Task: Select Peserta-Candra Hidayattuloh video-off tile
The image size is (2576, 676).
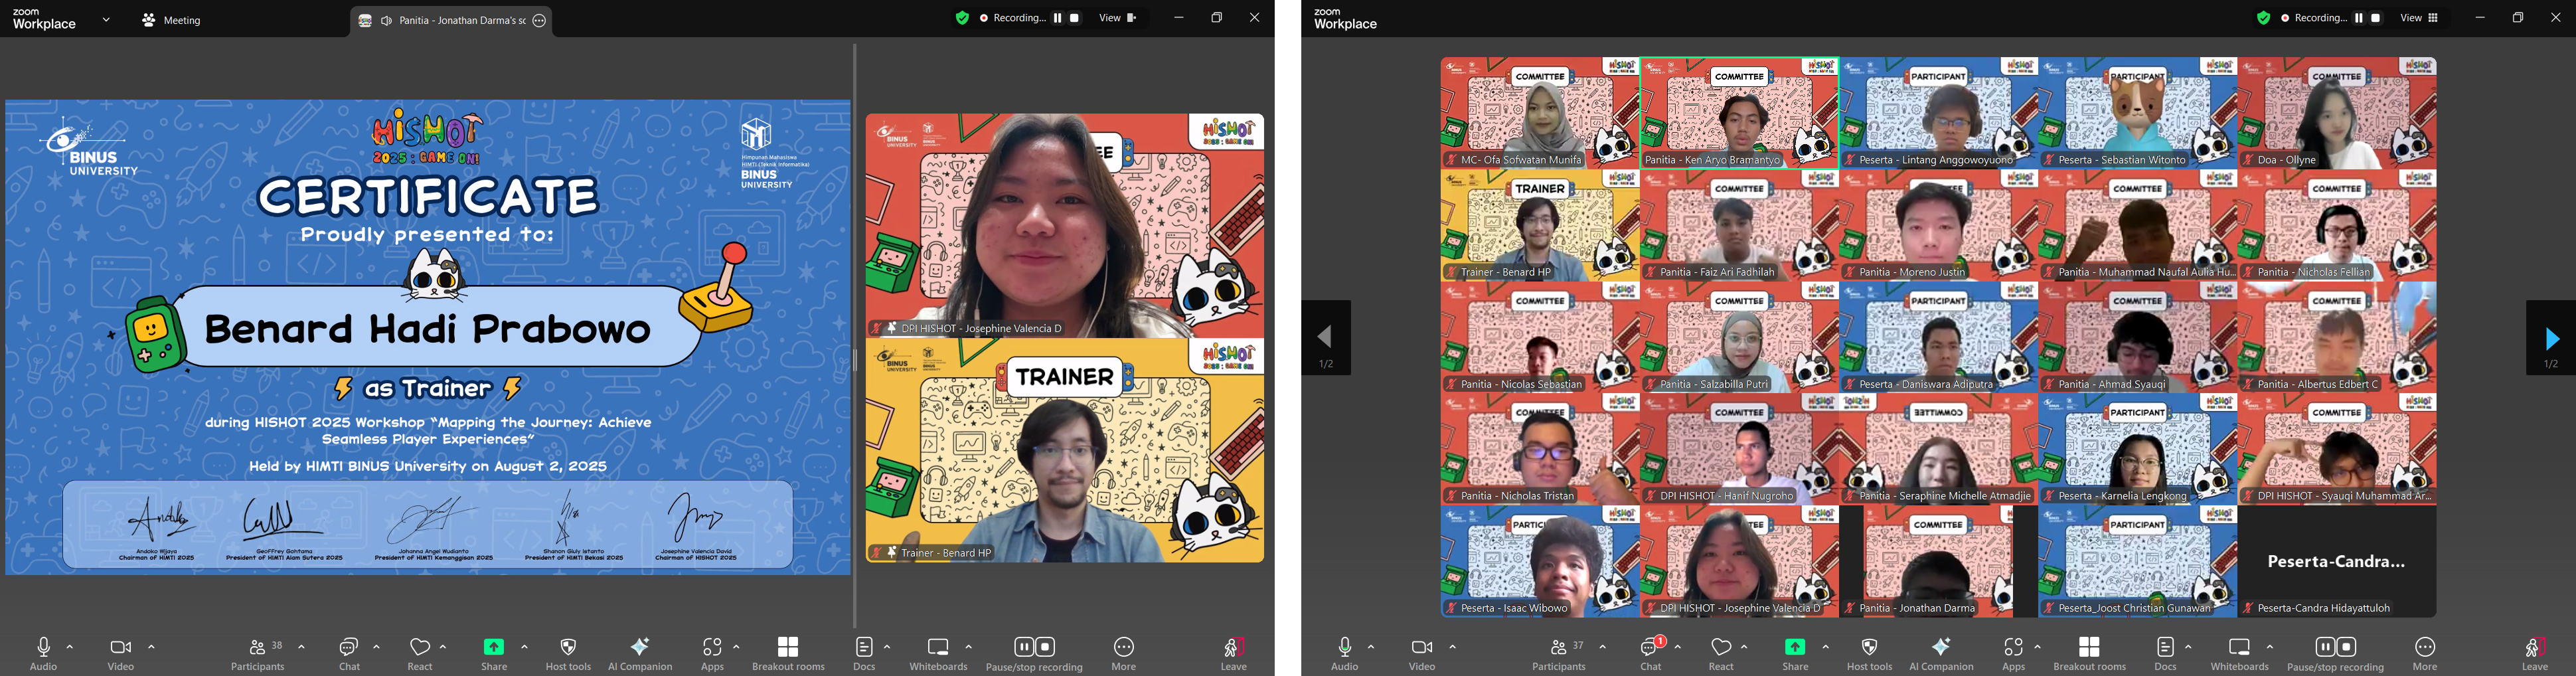Action: [x=2337, y=561]
